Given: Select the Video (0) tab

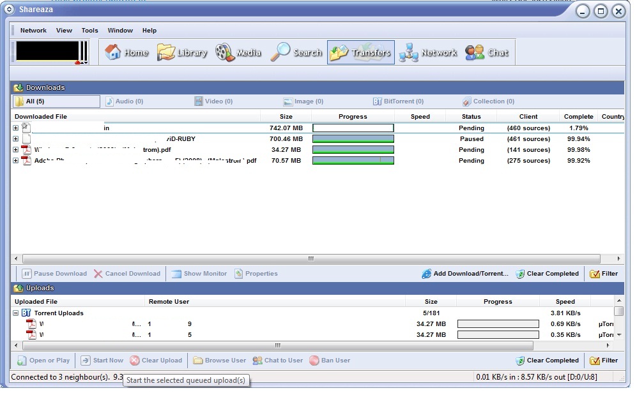Looking at the screenshot, I should click(x=213, y=101).
